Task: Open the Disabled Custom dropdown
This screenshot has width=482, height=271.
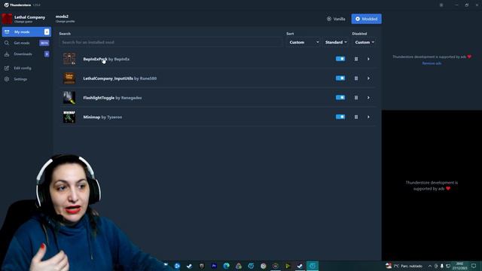Action: [365, 42]
